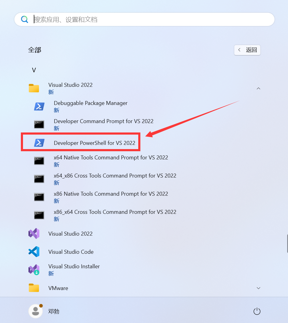Open Visual Studio Installer by its label
288x323 pixels.
(x=74, y=266)
